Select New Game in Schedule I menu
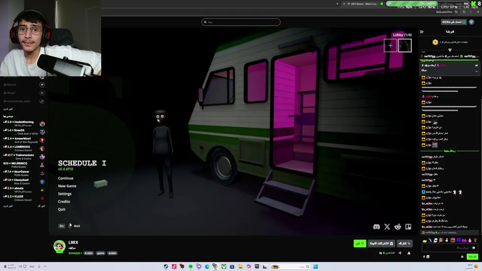This screenshot has height=271, width=482. pos(67,186)
